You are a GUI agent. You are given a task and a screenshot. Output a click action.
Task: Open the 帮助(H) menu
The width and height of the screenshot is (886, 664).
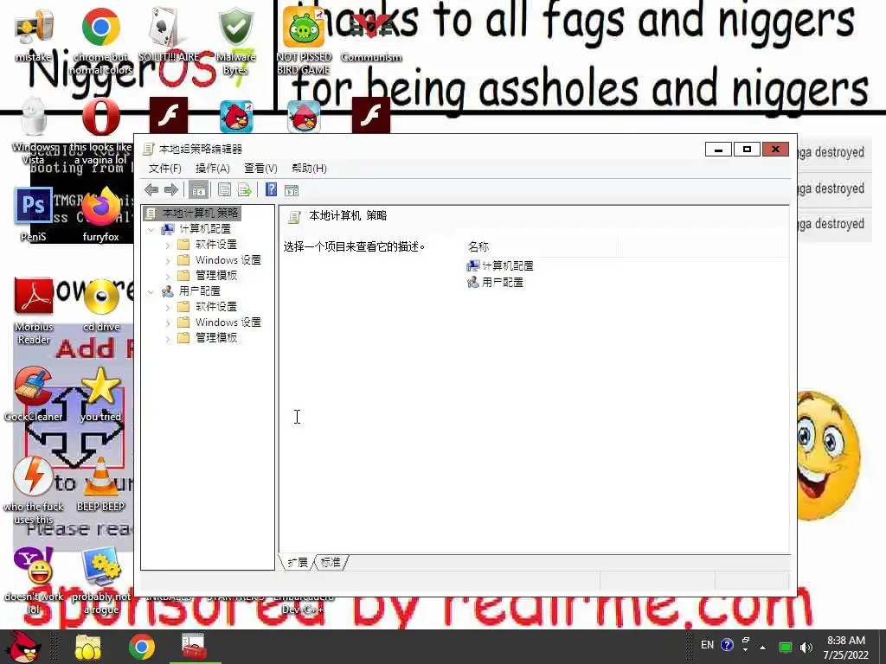[309, 169]
